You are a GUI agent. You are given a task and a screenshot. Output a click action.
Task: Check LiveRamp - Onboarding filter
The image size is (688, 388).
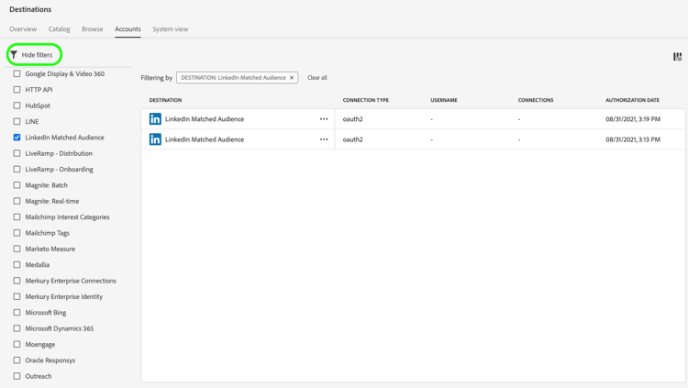pos(17,169)
